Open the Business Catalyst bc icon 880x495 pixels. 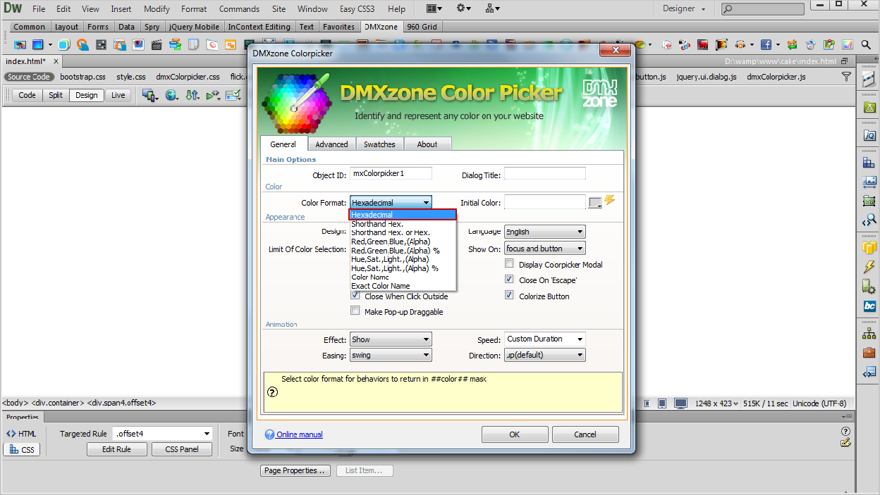869,306
